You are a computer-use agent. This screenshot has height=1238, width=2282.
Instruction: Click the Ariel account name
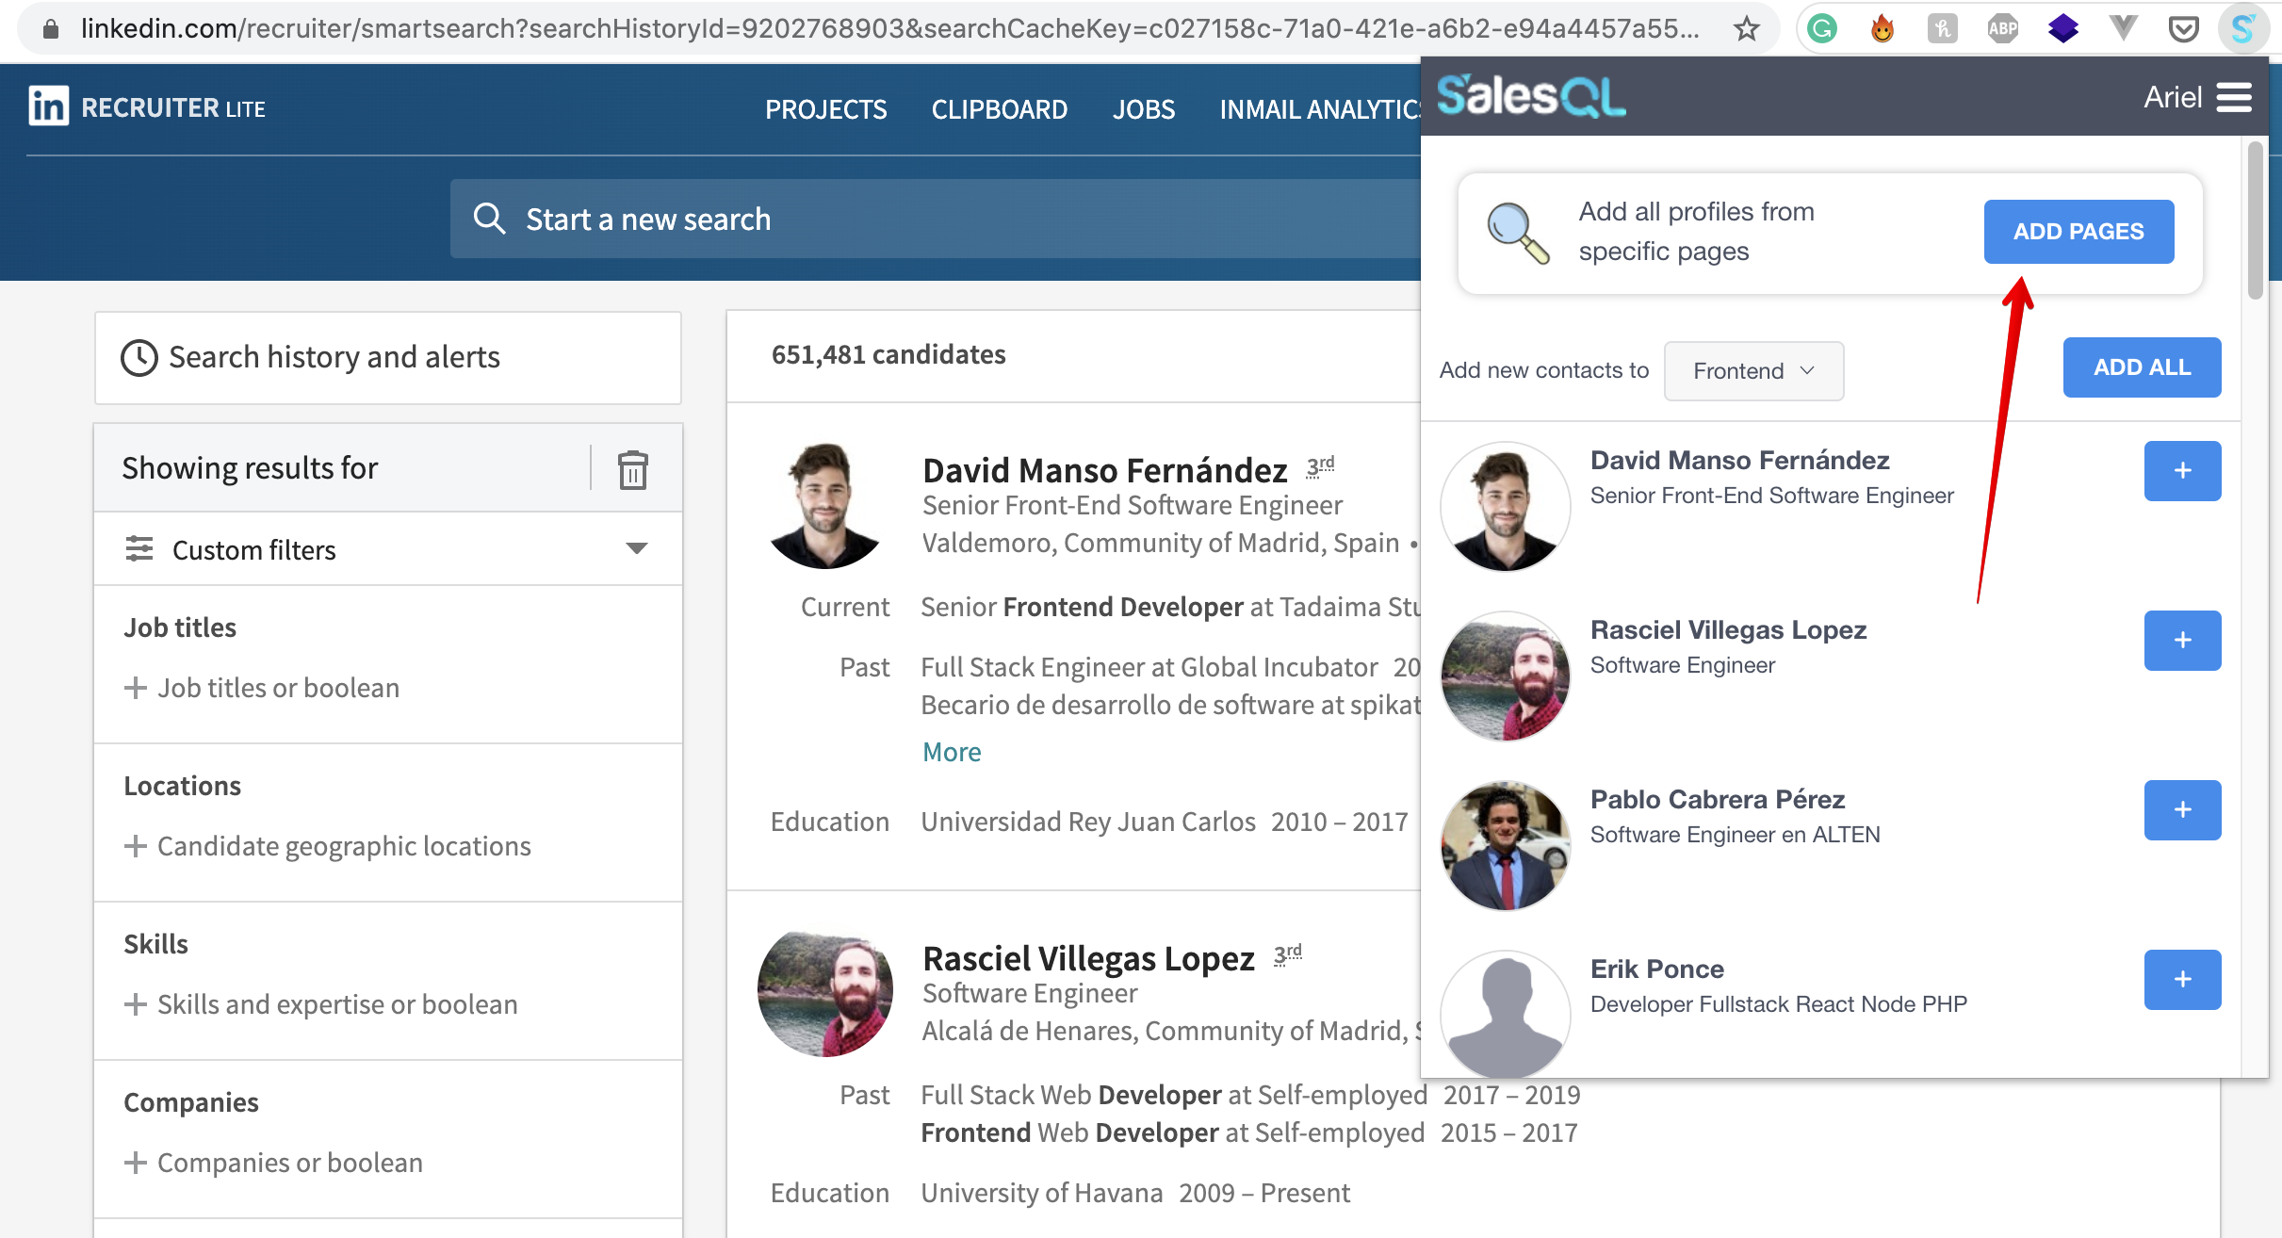pyautogui.click(x=2173, y=97)
